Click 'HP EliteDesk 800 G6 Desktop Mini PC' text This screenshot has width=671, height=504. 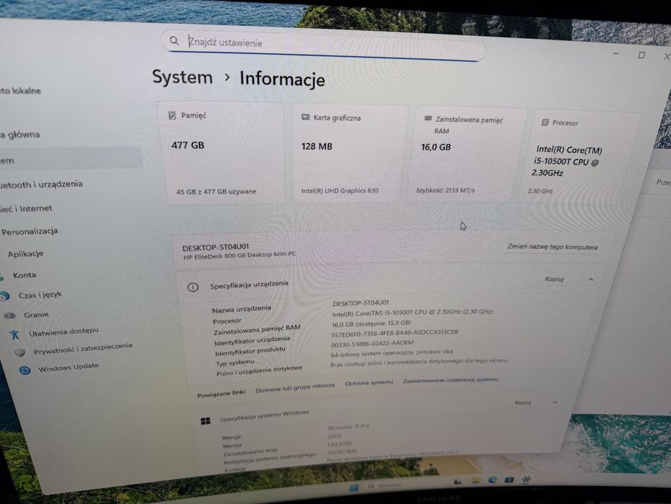239,256
